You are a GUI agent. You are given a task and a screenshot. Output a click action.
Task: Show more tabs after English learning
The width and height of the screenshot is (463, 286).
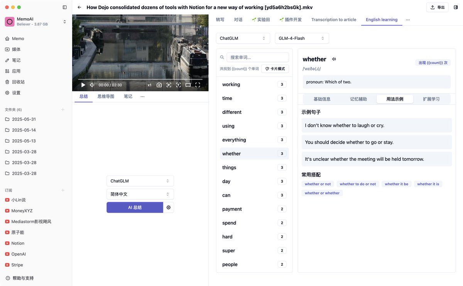click(x=408, y=20)
